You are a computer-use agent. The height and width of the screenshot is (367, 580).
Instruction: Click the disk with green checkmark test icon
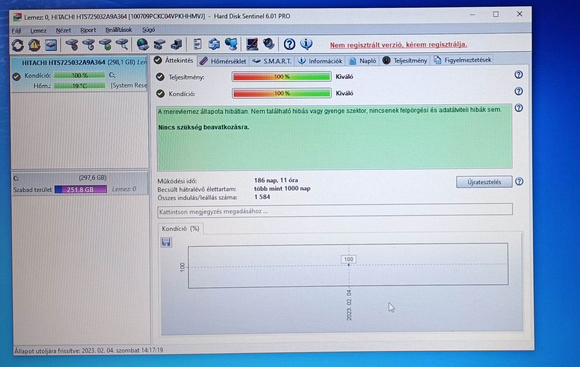pyautogui.click(x=105, y=45)
